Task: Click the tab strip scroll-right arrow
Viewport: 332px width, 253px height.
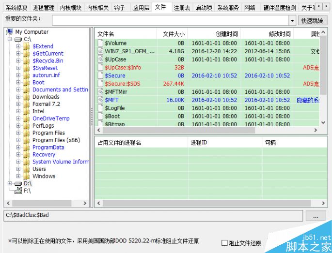Action: pyautogui.click(x=326, y=6)
